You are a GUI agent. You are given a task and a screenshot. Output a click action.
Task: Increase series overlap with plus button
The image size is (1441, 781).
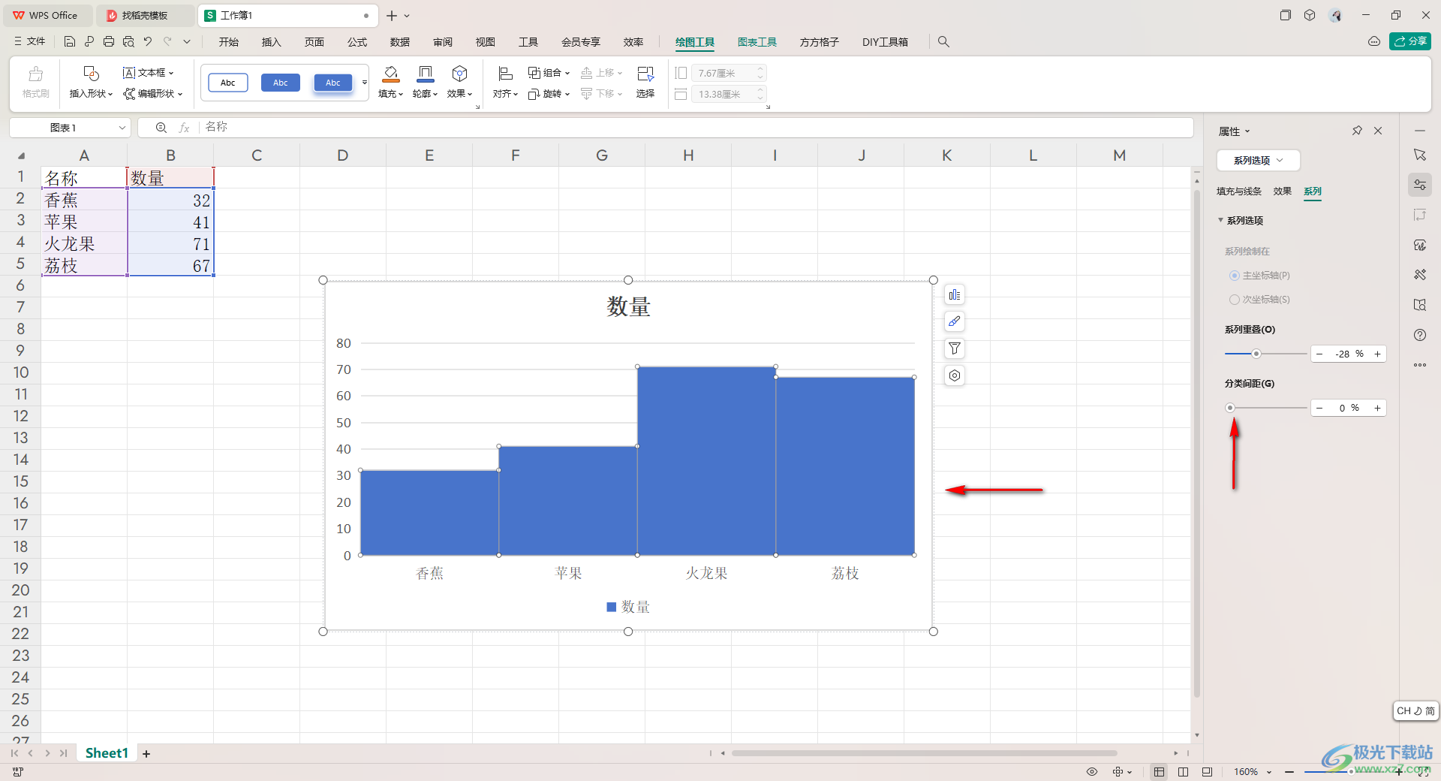pyautogui.click(x=1377, y=354)
